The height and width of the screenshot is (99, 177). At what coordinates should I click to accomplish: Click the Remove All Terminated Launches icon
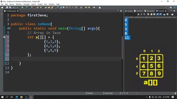point(144,14)
